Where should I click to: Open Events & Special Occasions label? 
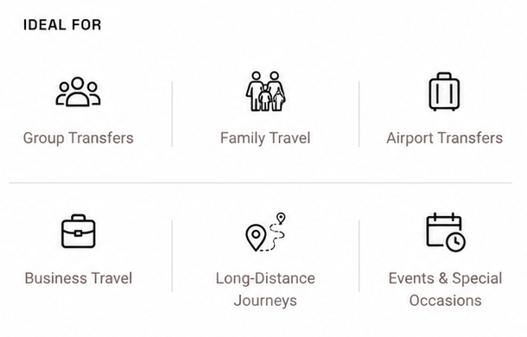pyautogui.click(x=445, y=289)
